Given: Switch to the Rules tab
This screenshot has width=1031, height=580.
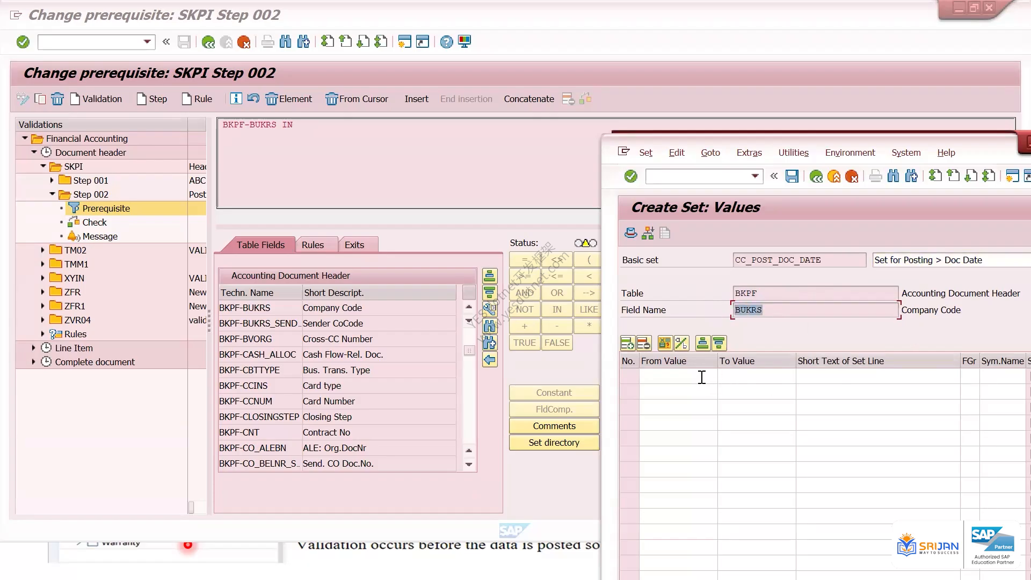Looking at the screenshot, I should 313,245.
